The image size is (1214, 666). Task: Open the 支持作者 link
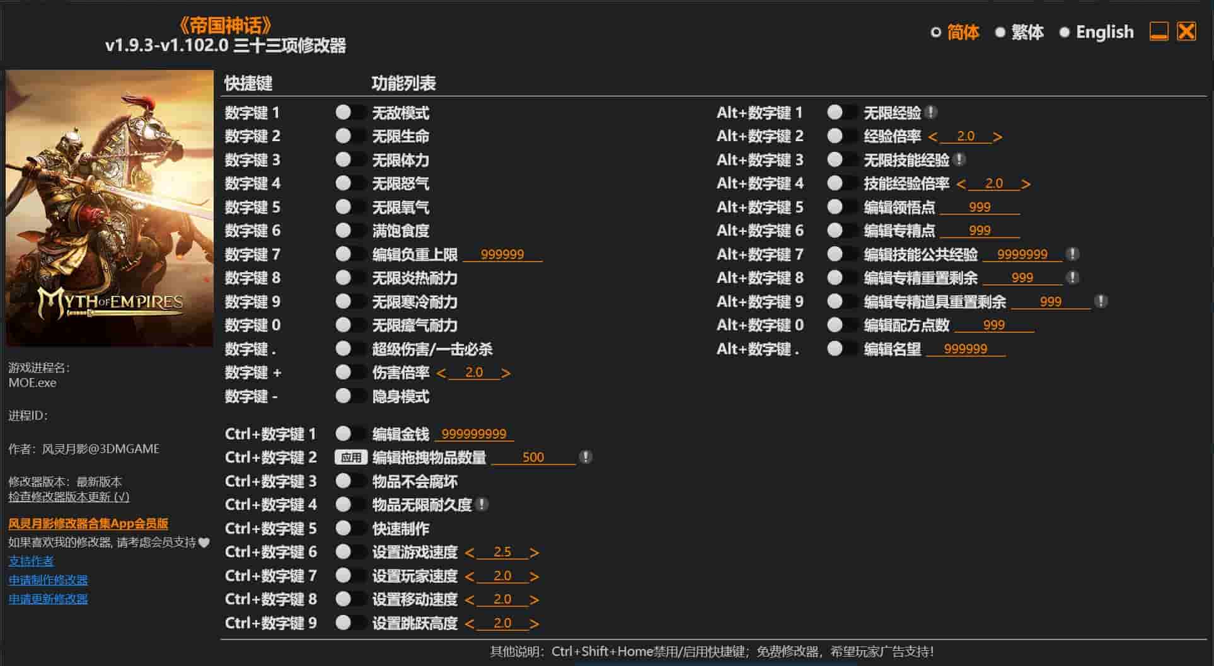30,561
